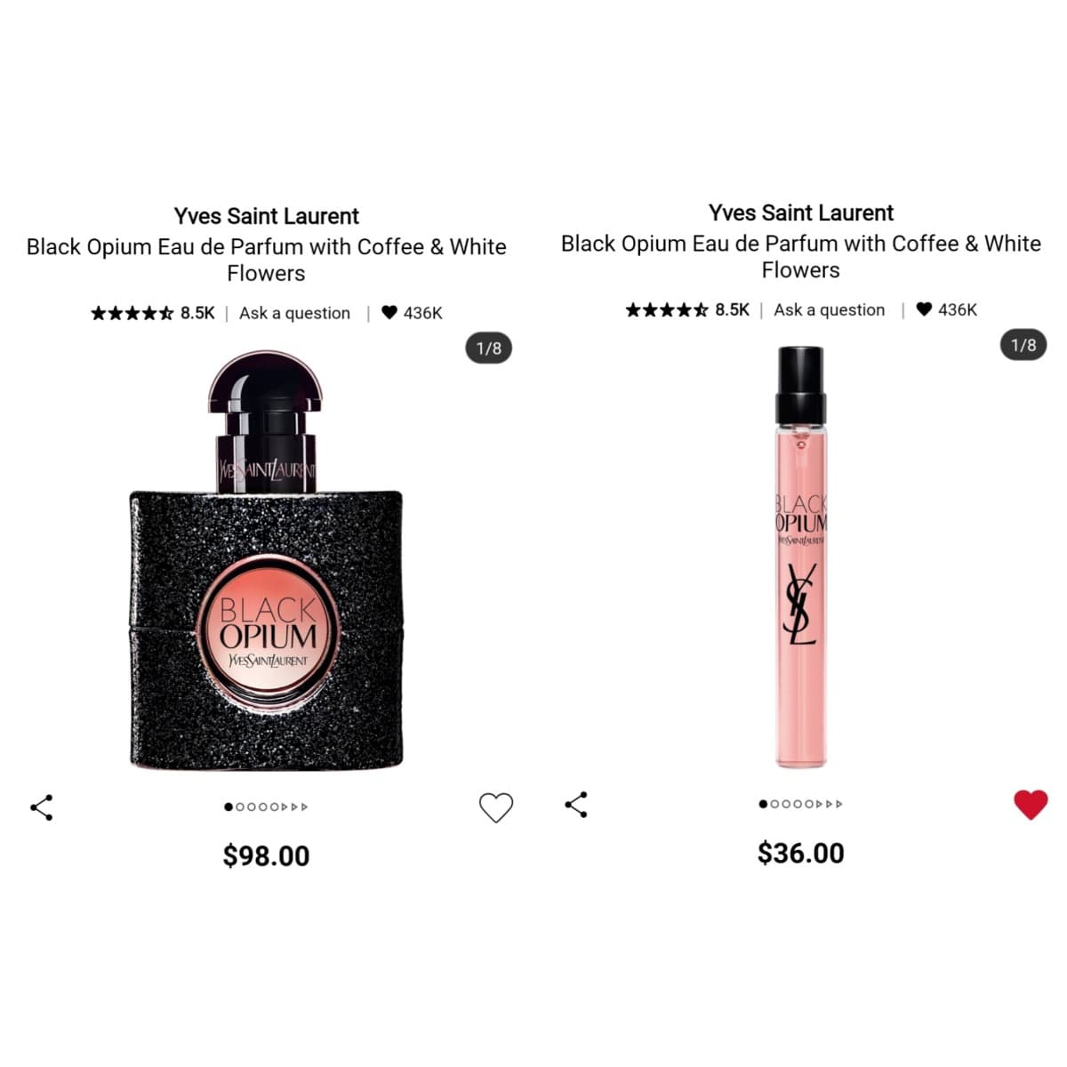Ask a question about the right perfume

[x=829, y=309]
